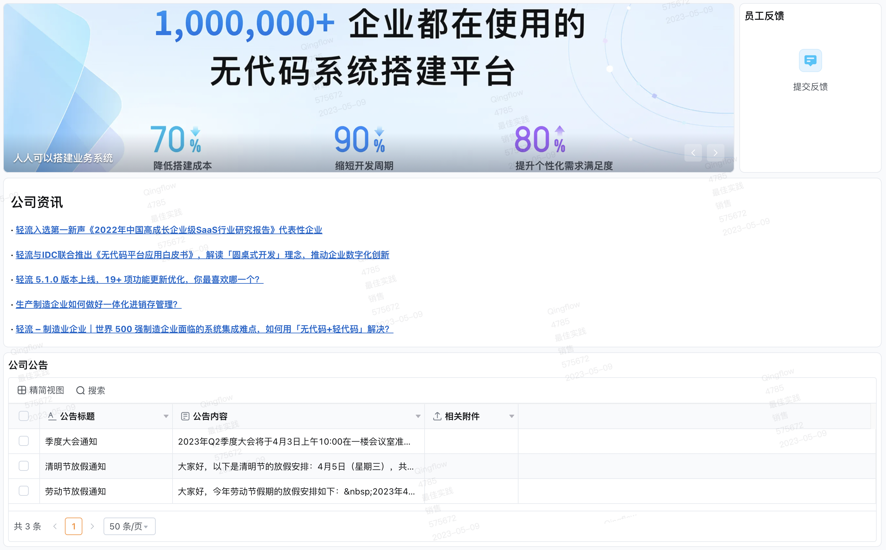Click the 公司资讯 section heading

point(37,202)
